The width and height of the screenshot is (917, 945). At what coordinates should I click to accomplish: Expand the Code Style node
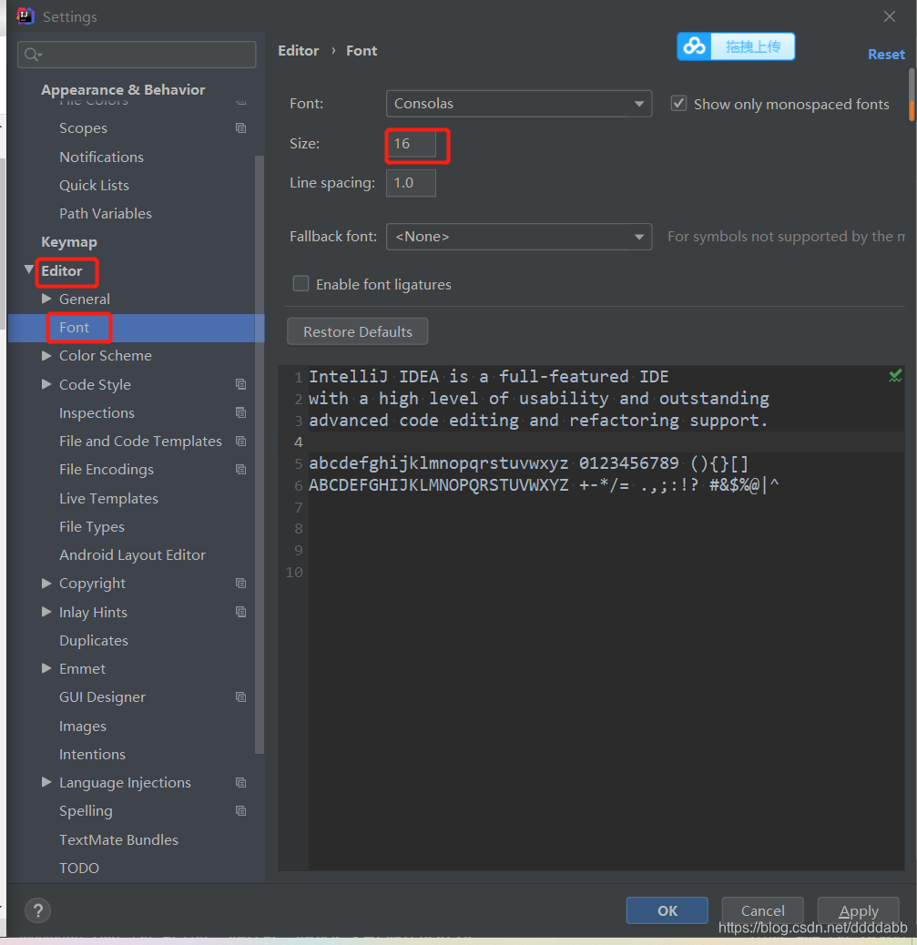click(46, 384)
